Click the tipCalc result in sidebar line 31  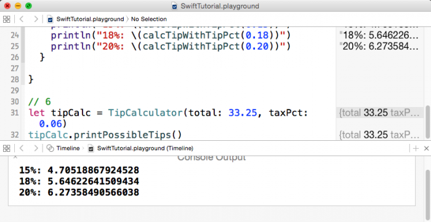(379, 113)
